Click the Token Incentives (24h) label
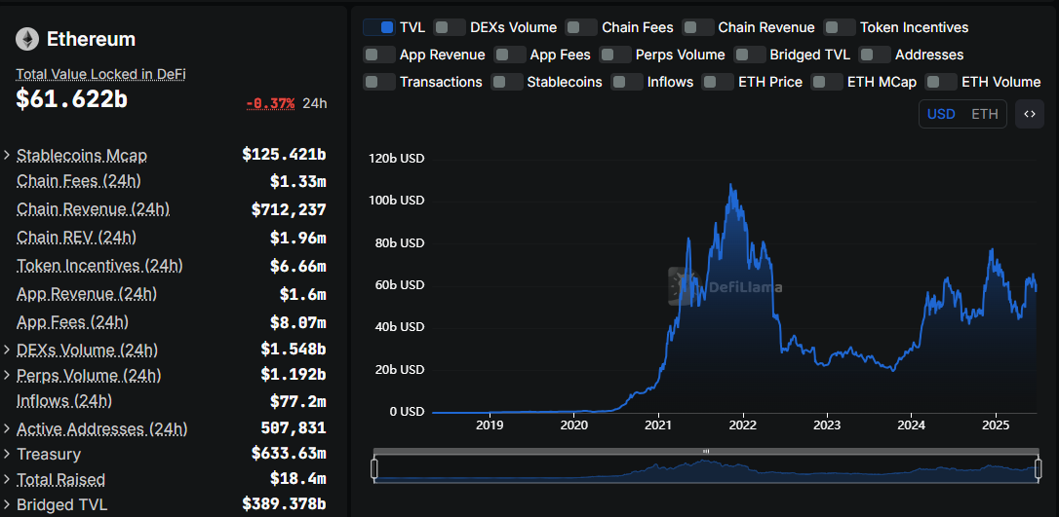This screenshot has height=517, width=1059. (x=99, y=266)
